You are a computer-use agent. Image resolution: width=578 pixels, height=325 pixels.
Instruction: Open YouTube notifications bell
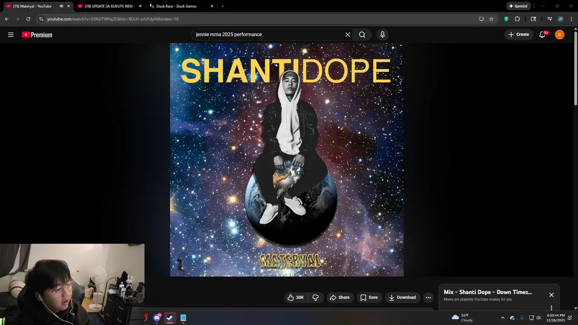click(x=543, y=35)
